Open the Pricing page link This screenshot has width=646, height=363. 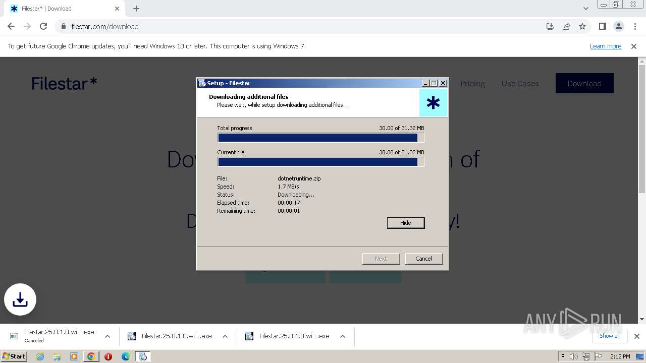point(472,84)
